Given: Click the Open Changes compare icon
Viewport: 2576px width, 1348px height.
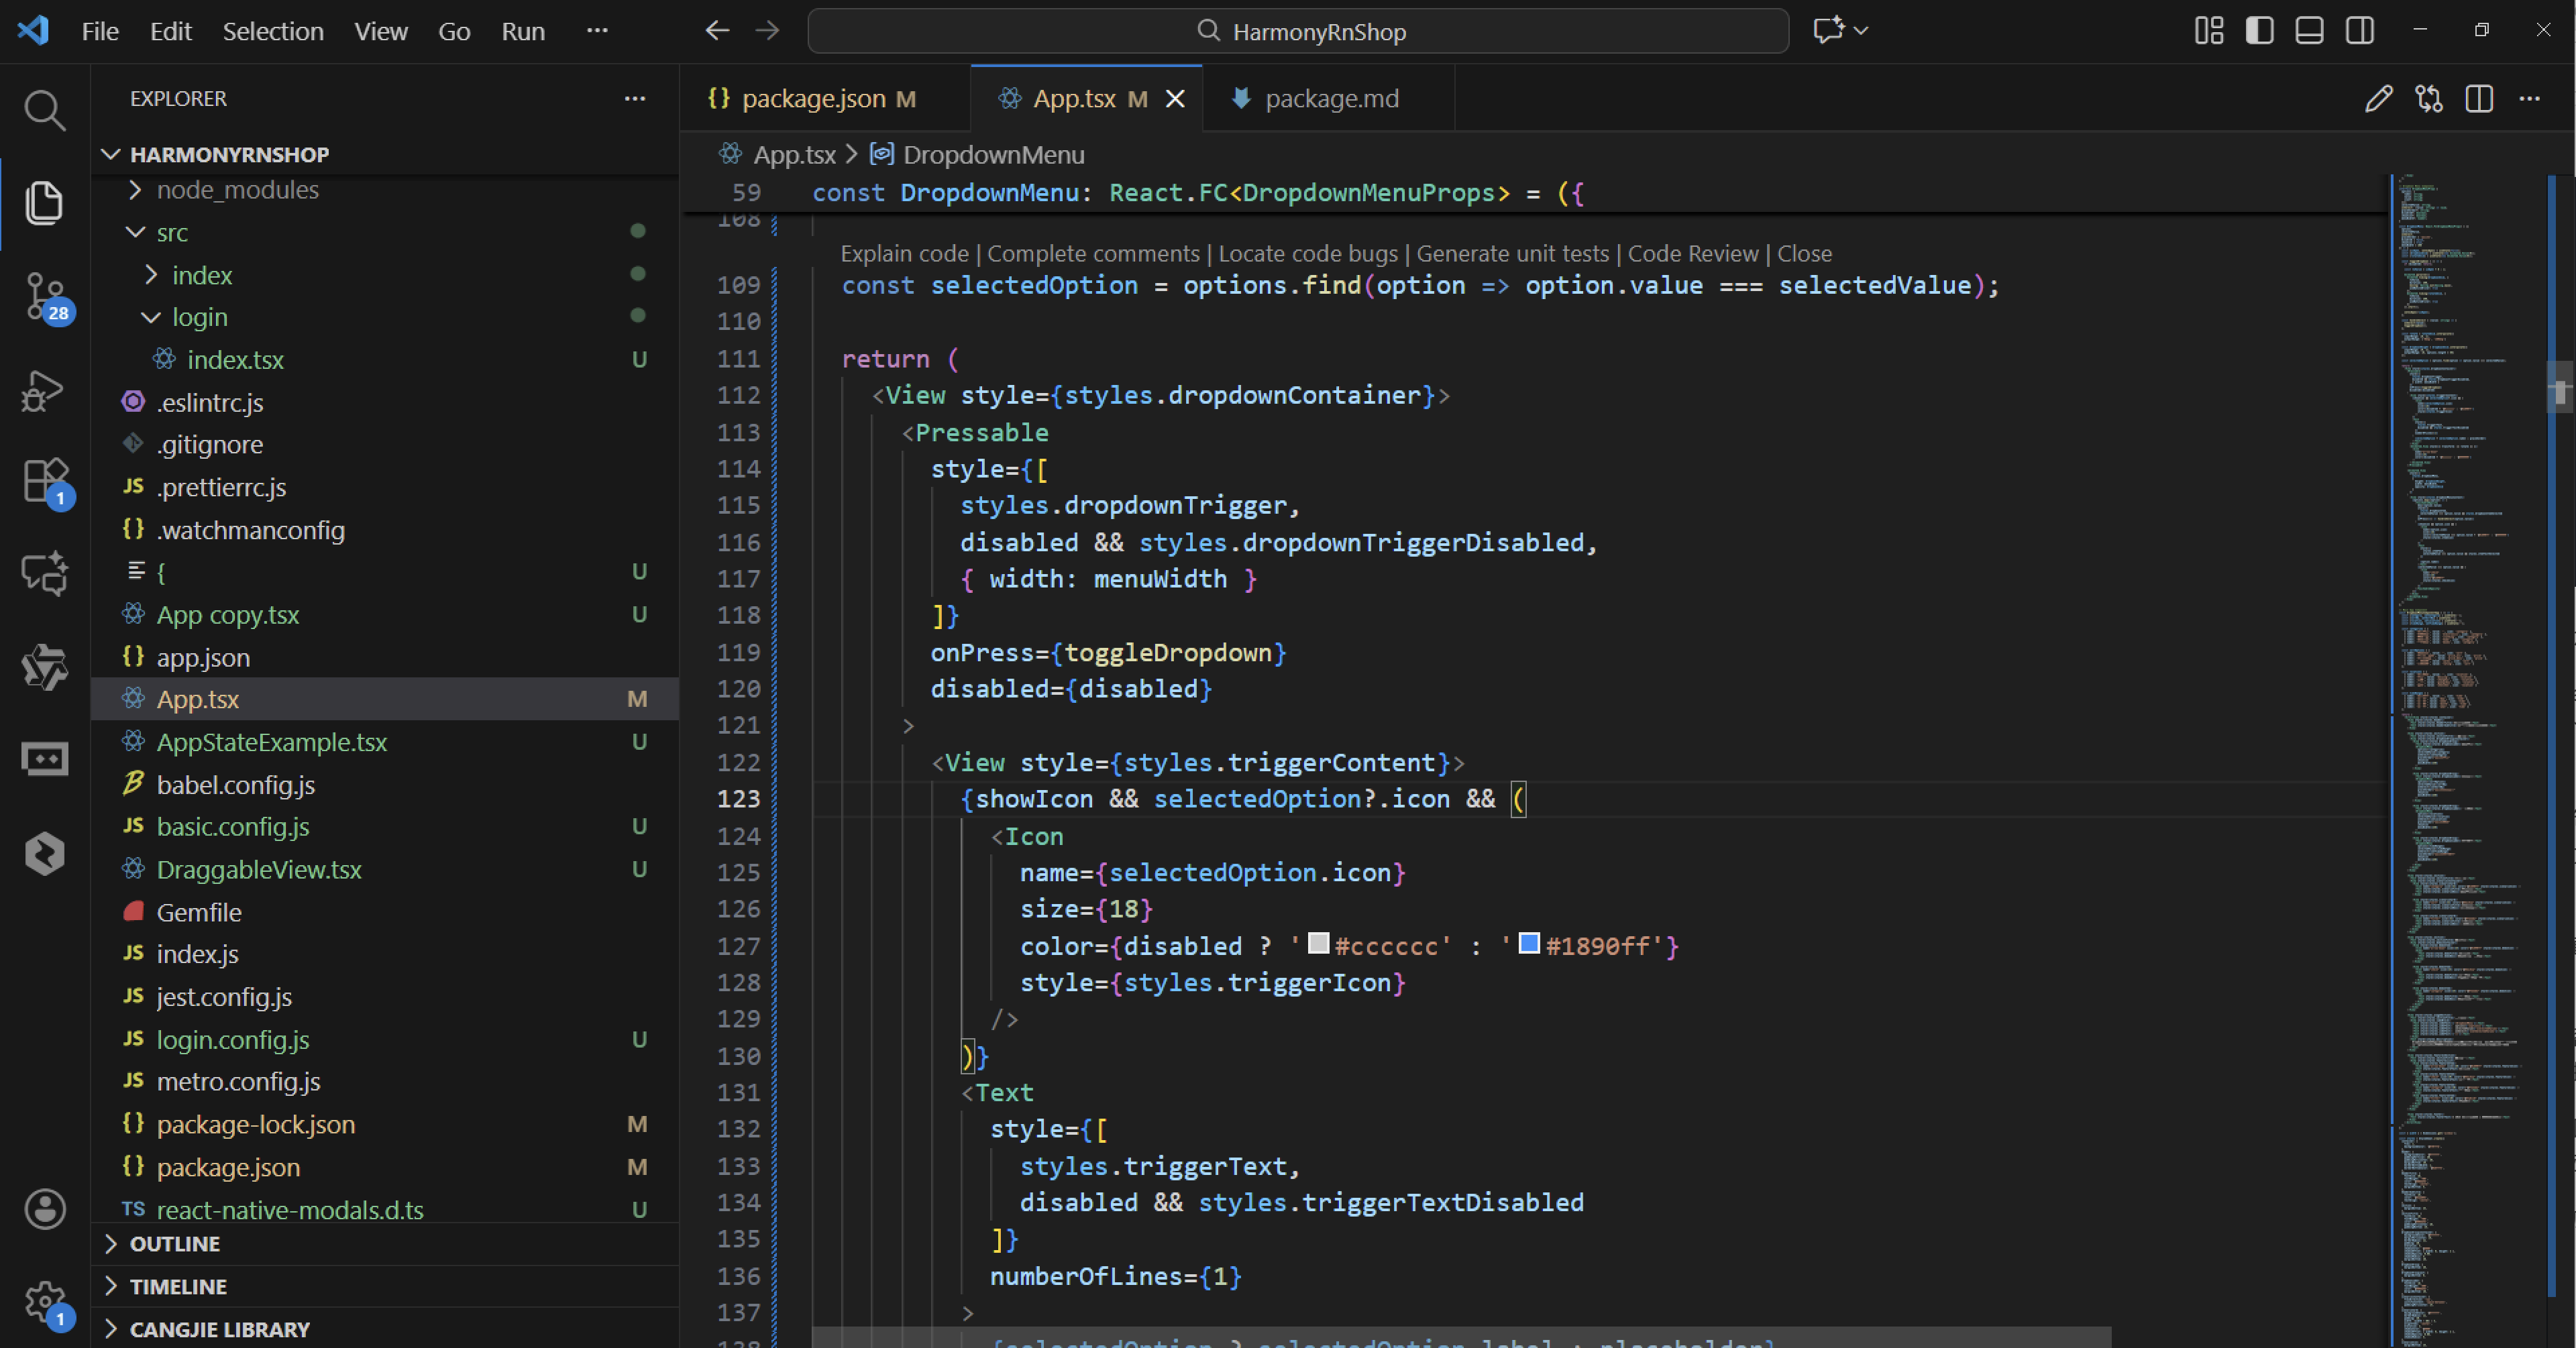Looking at the screenshot, I should (2429, 98).
